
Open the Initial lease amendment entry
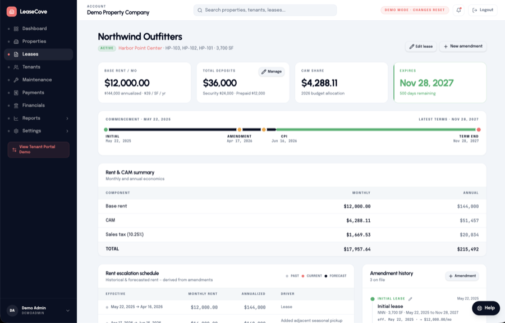point(390,306)
